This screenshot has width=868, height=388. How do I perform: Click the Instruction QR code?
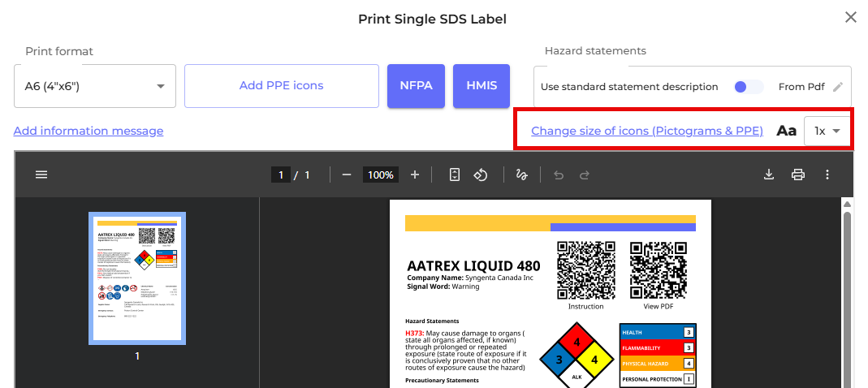click(585, 270)
